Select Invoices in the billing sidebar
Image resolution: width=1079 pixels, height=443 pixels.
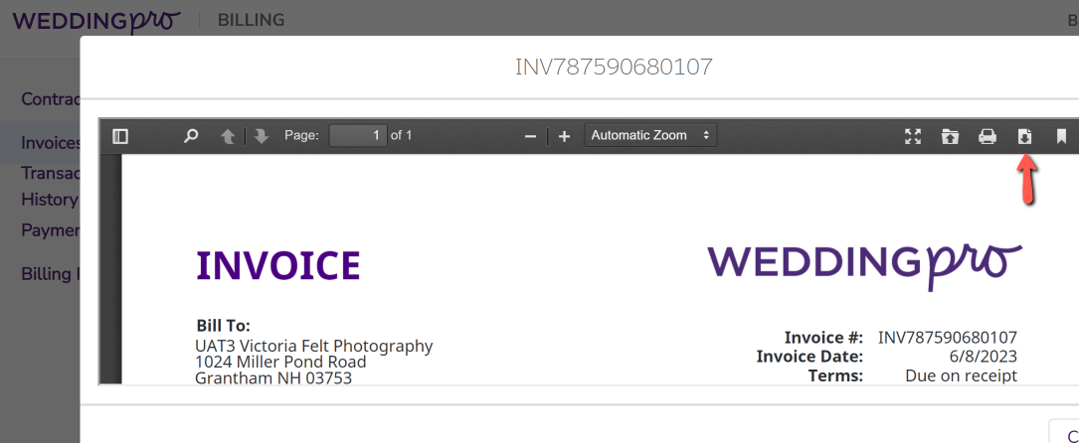point(51,143)
